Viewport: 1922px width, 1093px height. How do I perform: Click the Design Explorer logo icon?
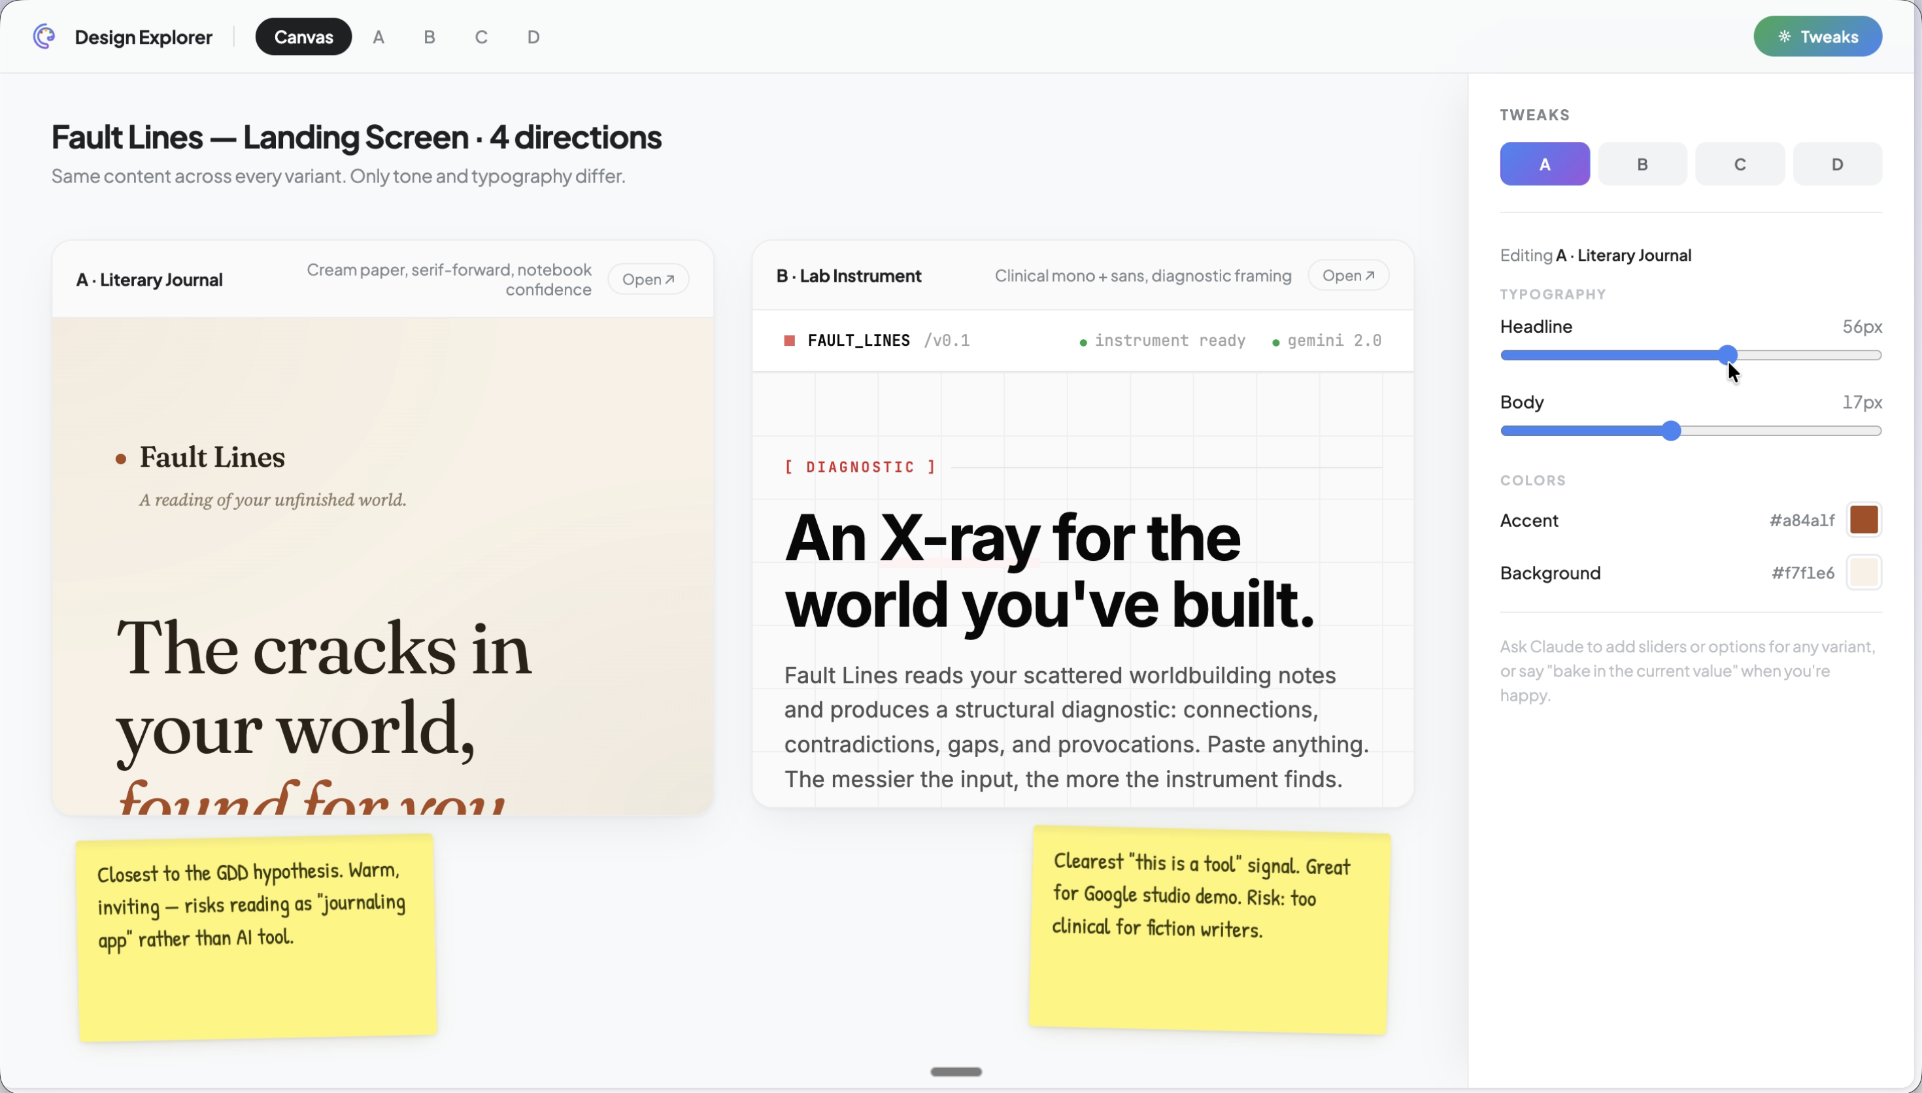[44, 36]
